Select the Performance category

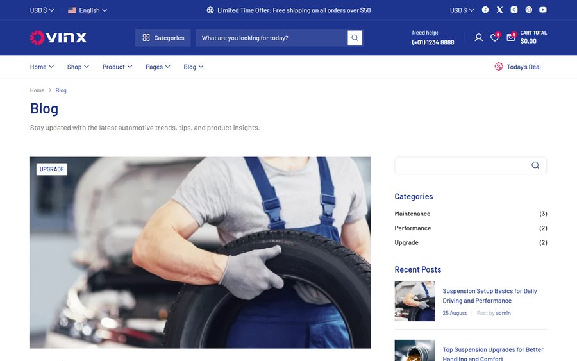(412, 228)
